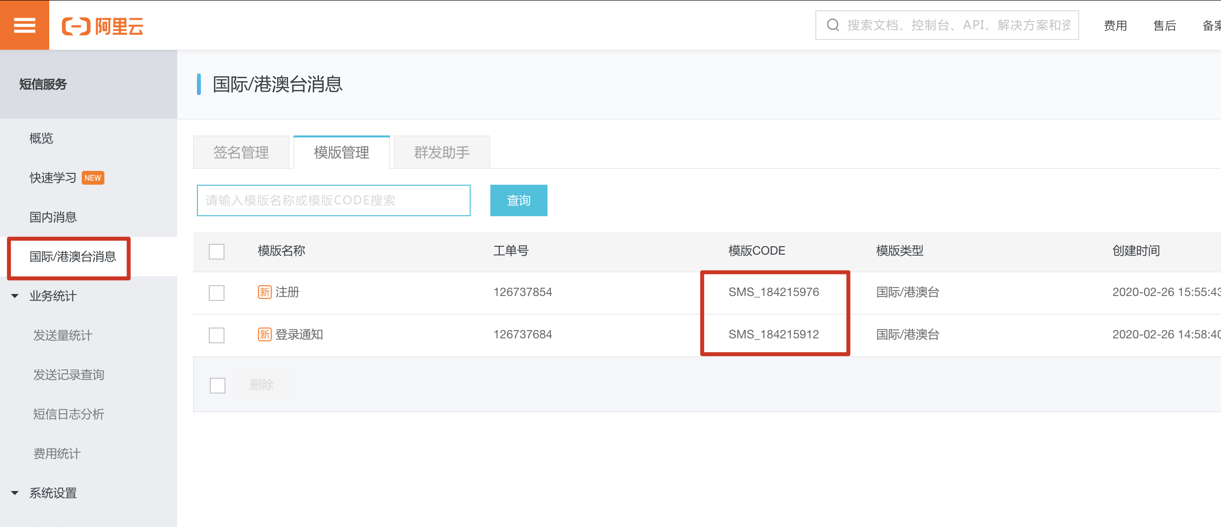Click the 新 badge beside 登录通知
The image size is (1221, 527).
coord(264,334)
